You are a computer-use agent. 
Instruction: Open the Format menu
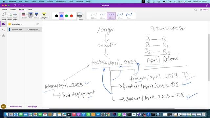[x=50, y=1]
